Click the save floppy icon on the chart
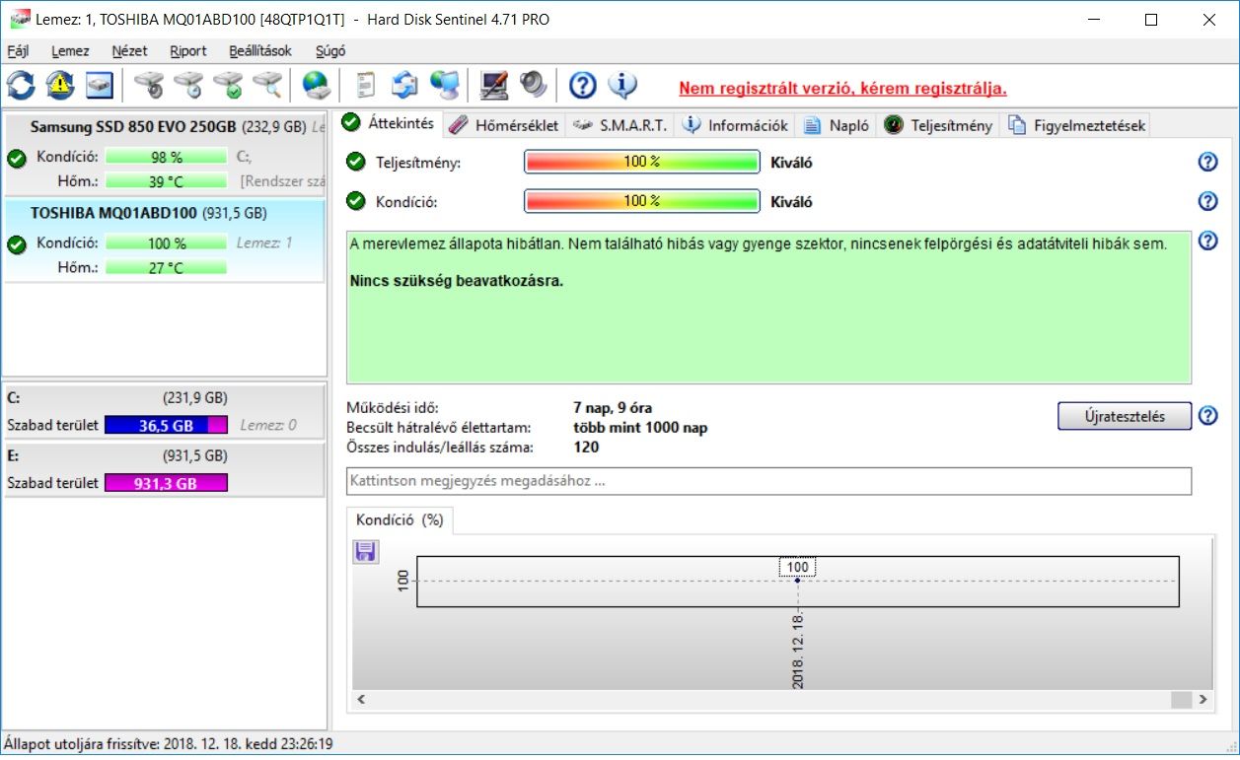Image resolution: width=1240 pixels, height=760 pixels. pos(365,552)
